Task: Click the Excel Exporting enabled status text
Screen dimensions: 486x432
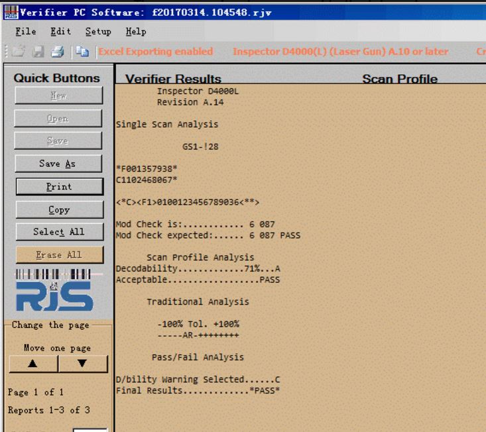Action: click(156, 52)
